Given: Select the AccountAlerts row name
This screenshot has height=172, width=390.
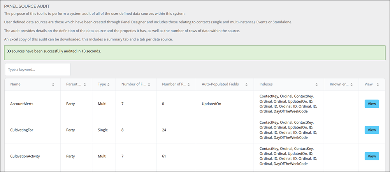Looking at the screenshot, I should pos(22,104).
